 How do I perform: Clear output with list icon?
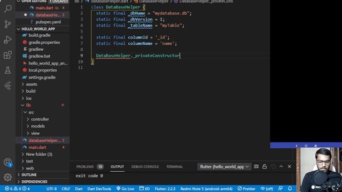256,166
